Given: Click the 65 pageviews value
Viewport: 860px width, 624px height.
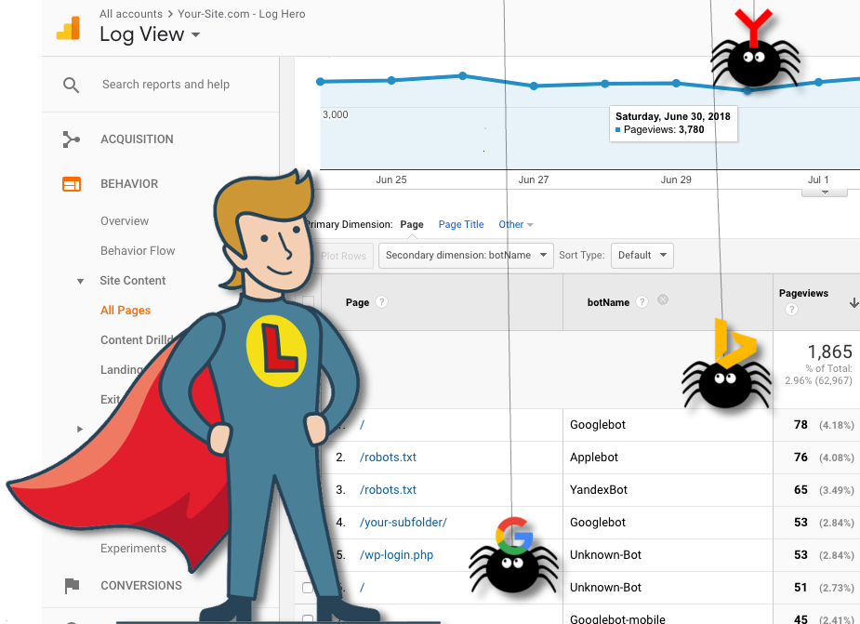Looking at the screenshot, I should [x=800, y=489].
